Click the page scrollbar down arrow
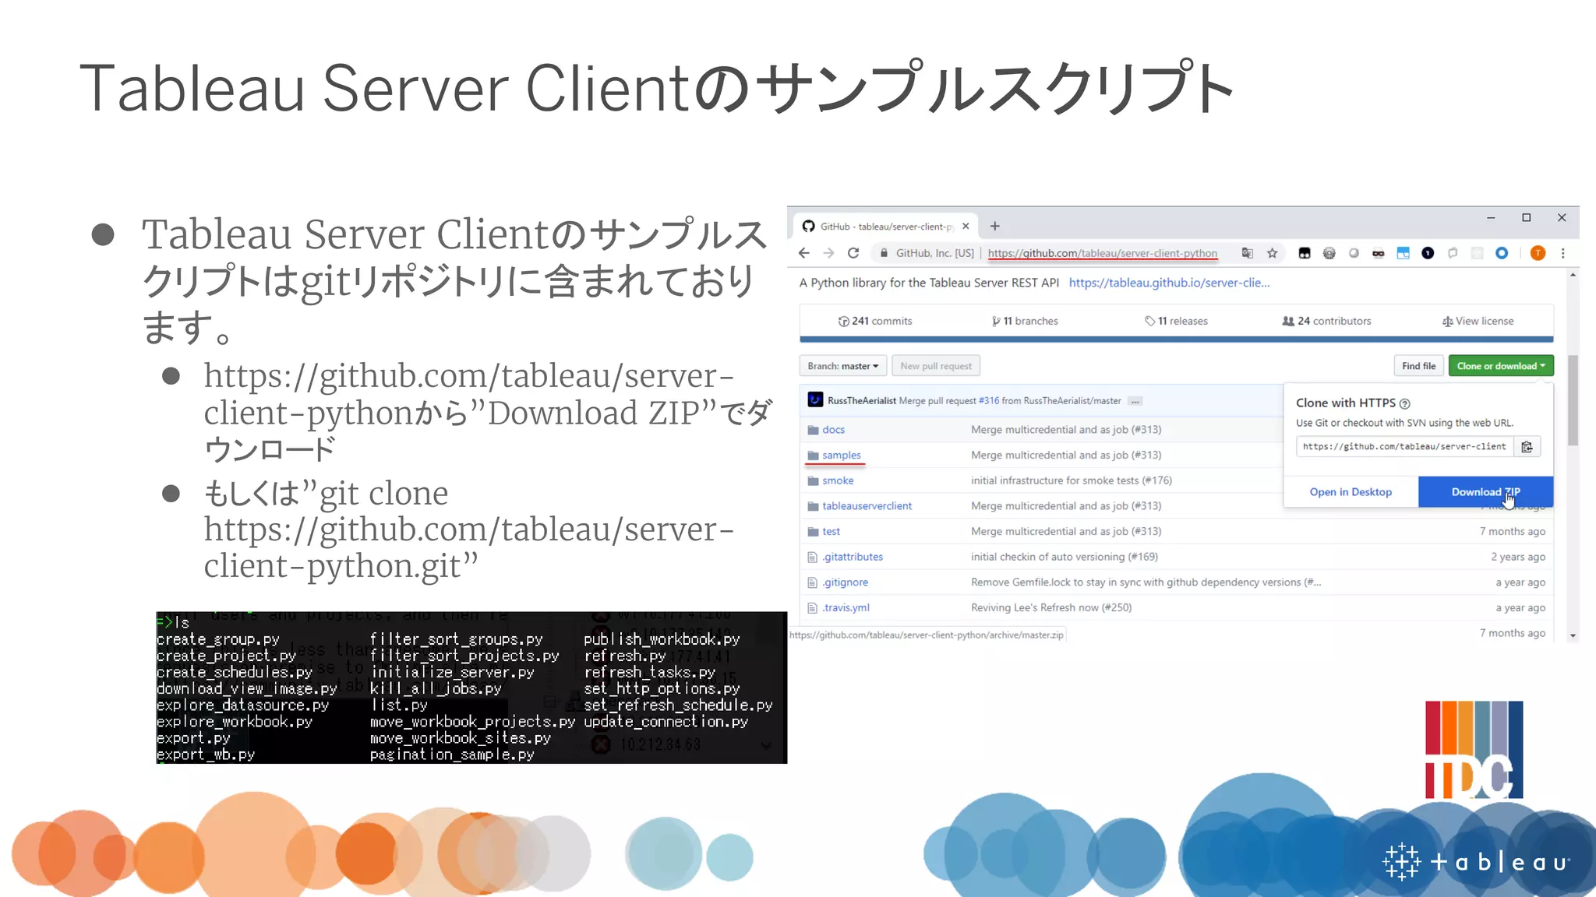1596x897 pixels. tap(1573, 636)
